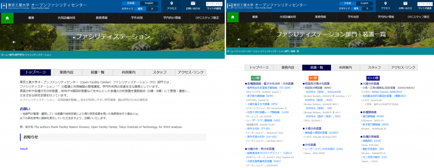Open the 令和6年 news link
This screenshot has height=168, width=434.
24,149
